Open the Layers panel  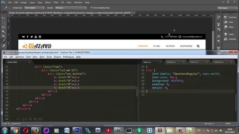pyautogui.click(x=229, y=34)
